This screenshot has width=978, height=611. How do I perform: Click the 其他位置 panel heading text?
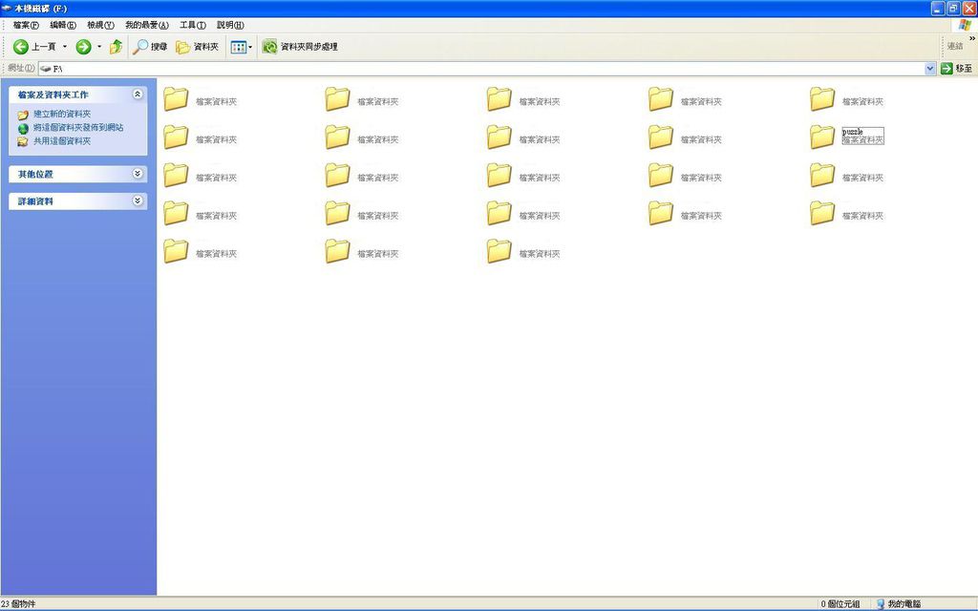pyautogui.click(x=35, y=174)
